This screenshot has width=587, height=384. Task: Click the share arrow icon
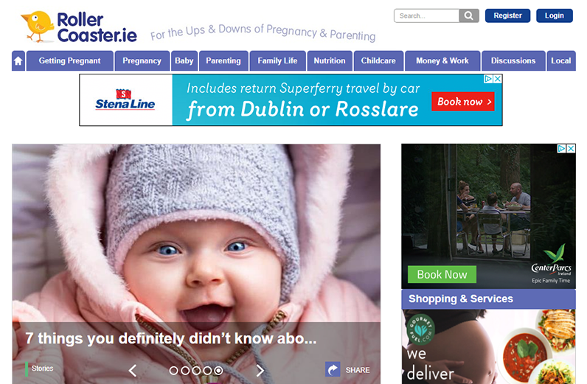click(x=333, y=369)
